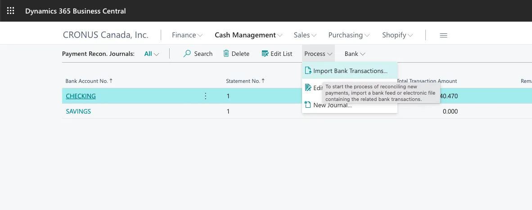Click the Dynamics 365 Business Central title
The image size is (532, 210).
75,11
